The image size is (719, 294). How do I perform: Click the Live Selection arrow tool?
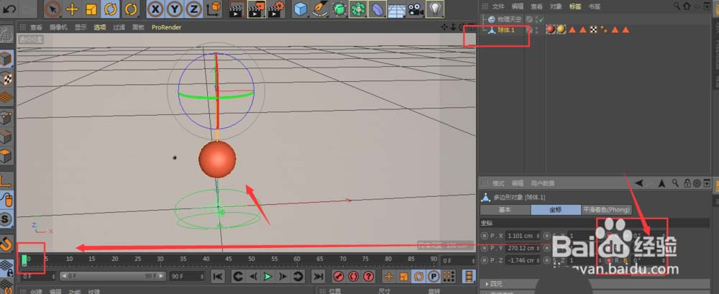52,9
